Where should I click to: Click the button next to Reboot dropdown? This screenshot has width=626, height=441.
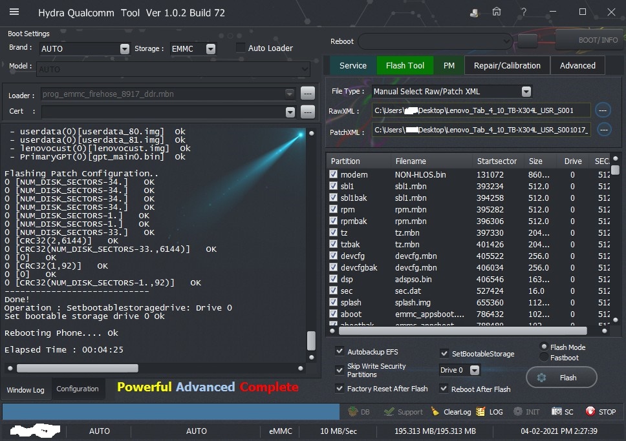click(x=527, y=41)
